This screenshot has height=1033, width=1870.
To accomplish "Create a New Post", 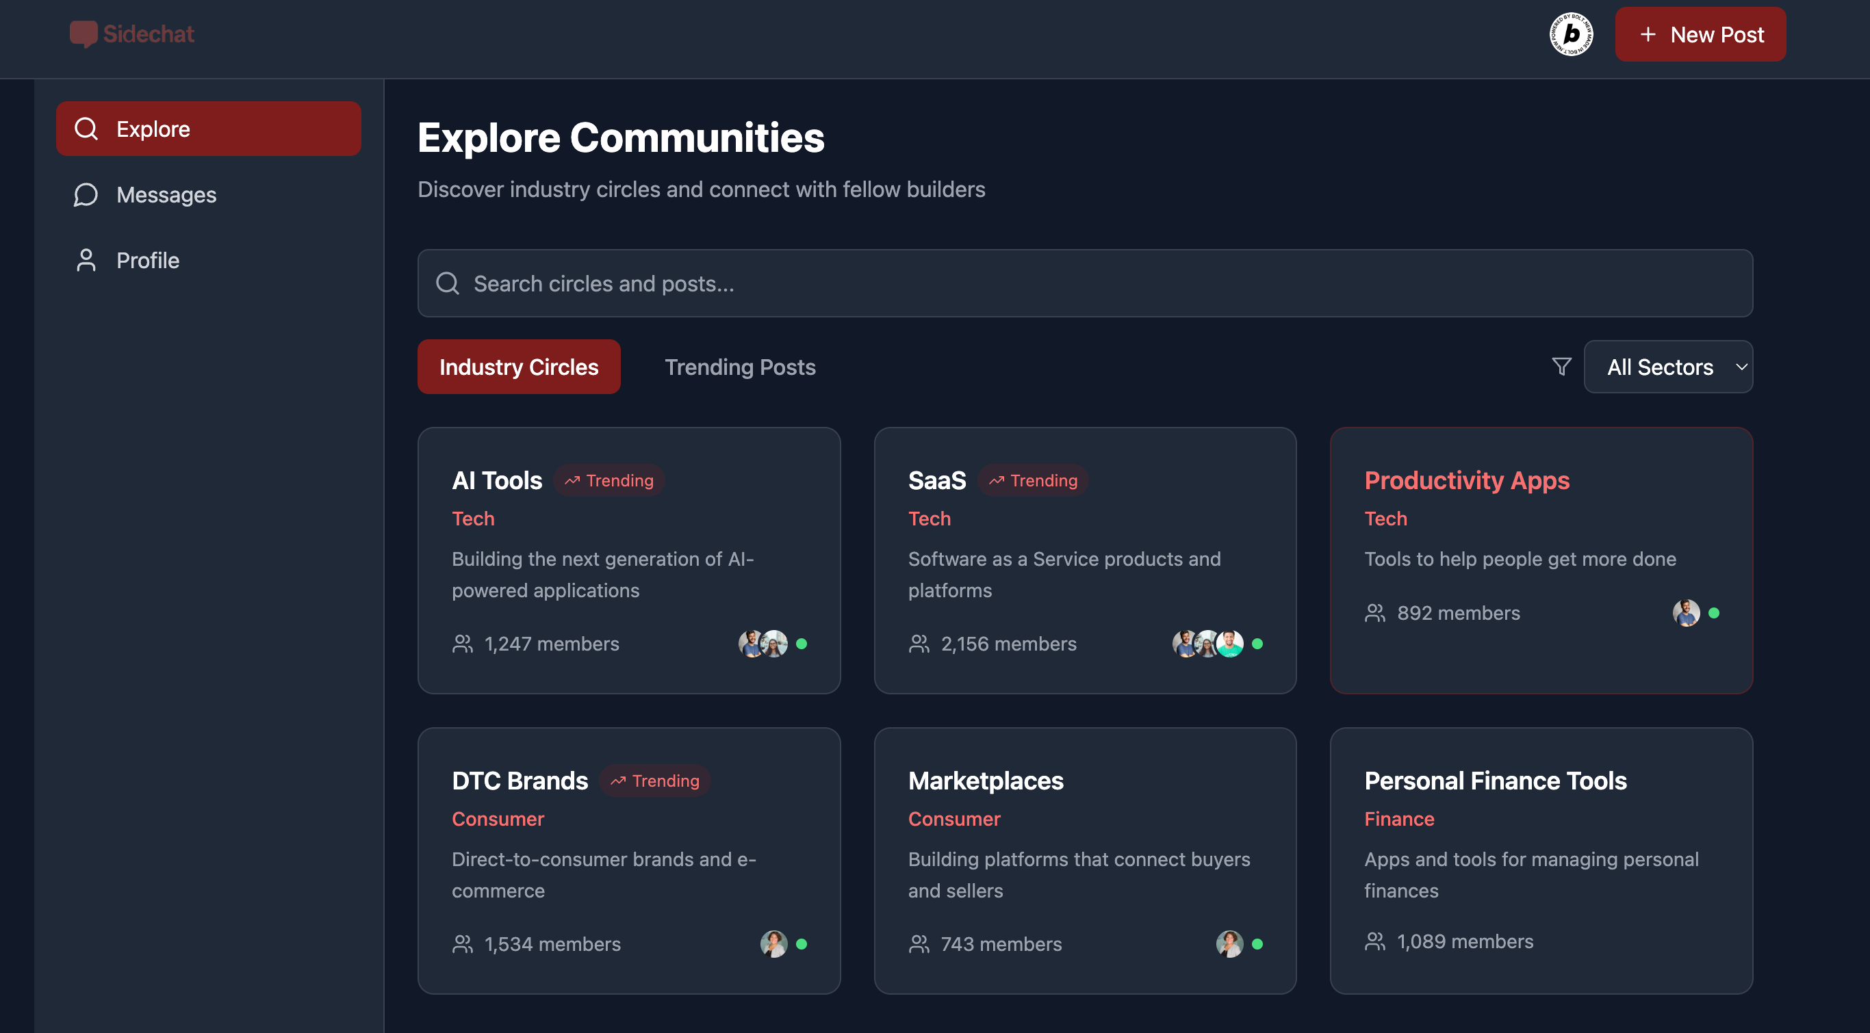I will [1700, 35].
